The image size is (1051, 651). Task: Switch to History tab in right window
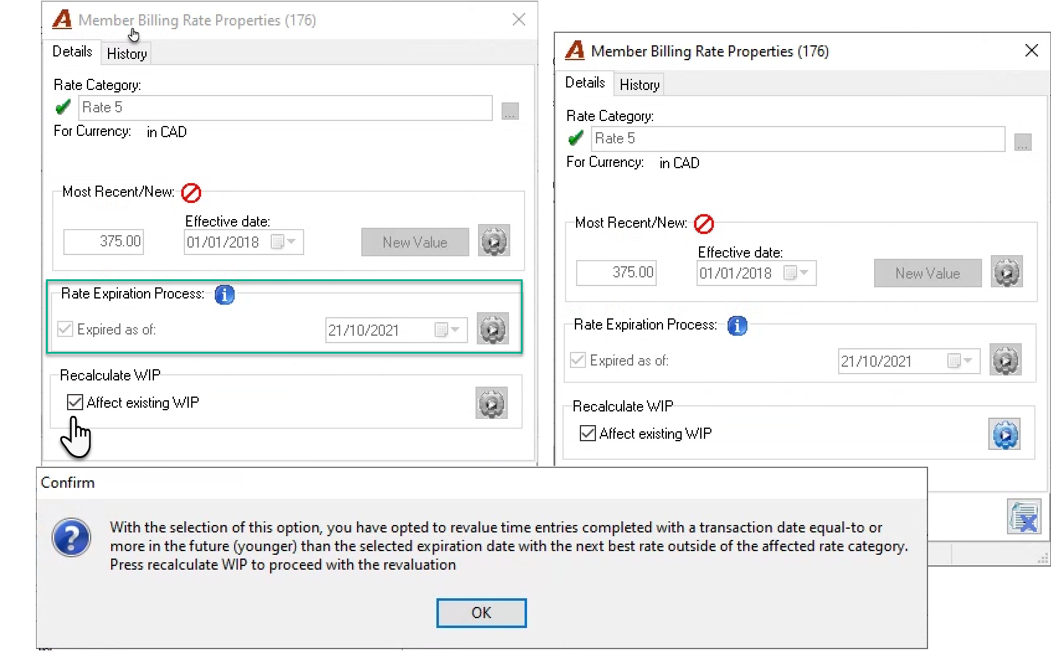[639, 85]
